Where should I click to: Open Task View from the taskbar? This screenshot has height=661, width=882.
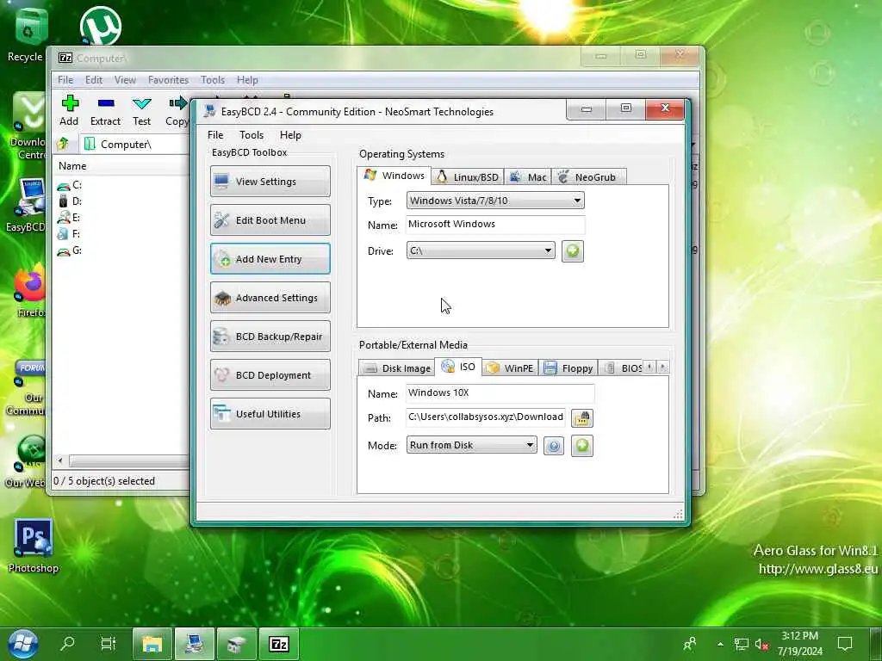click(x=108, y=644)
